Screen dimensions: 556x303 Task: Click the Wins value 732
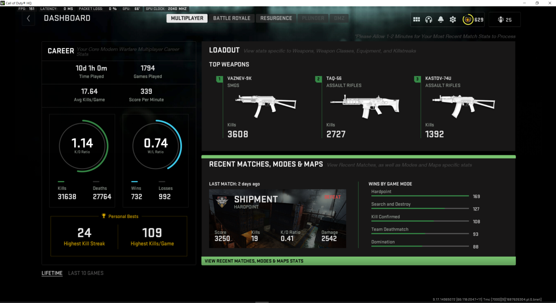[x=137, y=197]
